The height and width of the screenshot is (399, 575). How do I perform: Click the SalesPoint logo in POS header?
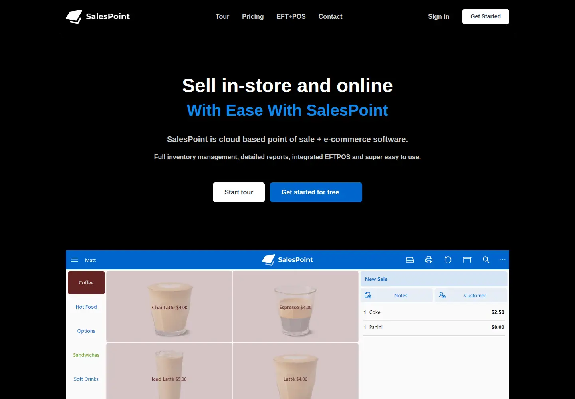coord(287,260)
